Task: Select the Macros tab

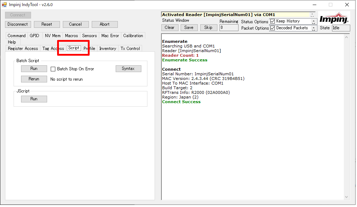Action: click(x=71, y=36)
